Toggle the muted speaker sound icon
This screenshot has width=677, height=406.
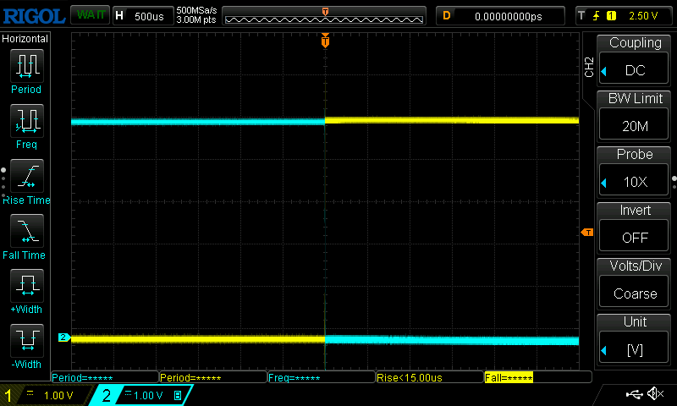(x=655, y=394)
